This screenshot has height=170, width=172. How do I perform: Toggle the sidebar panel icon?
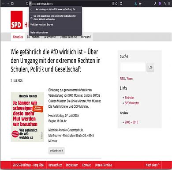(x=12, y=4)
